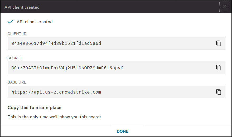Click the dialog title in header bar
232x137 pixels.
point(22,7)
